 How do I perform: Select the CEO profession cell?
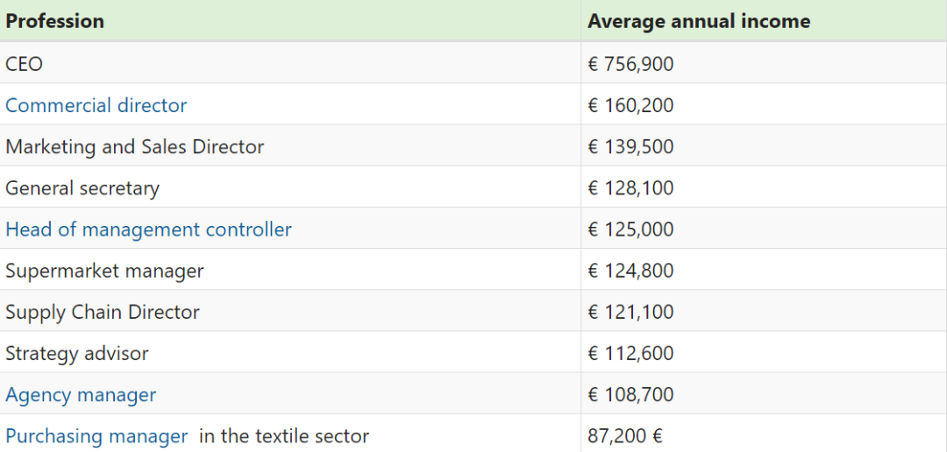(x=25, y=64)
